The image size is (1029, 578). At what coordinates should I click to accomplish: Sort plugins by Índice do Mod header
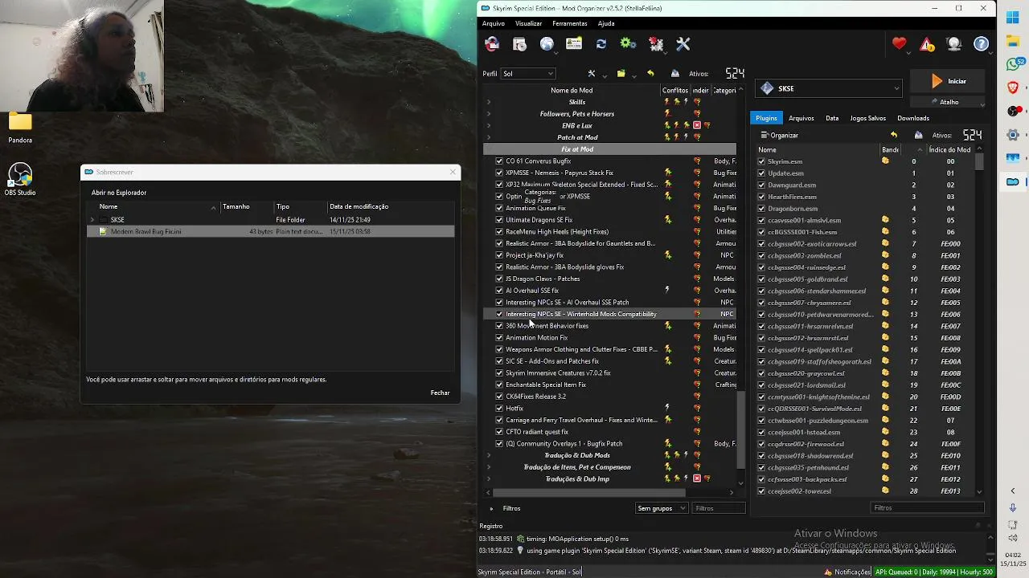tap(949, 149)
